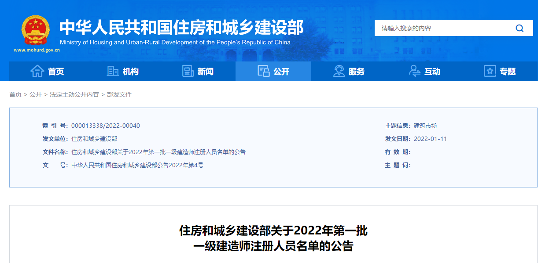Click the 发文单位 value 住房和城乡建设部
This screenshot has height=263, width=538.
pyautogui.click(x=94, y=139)
